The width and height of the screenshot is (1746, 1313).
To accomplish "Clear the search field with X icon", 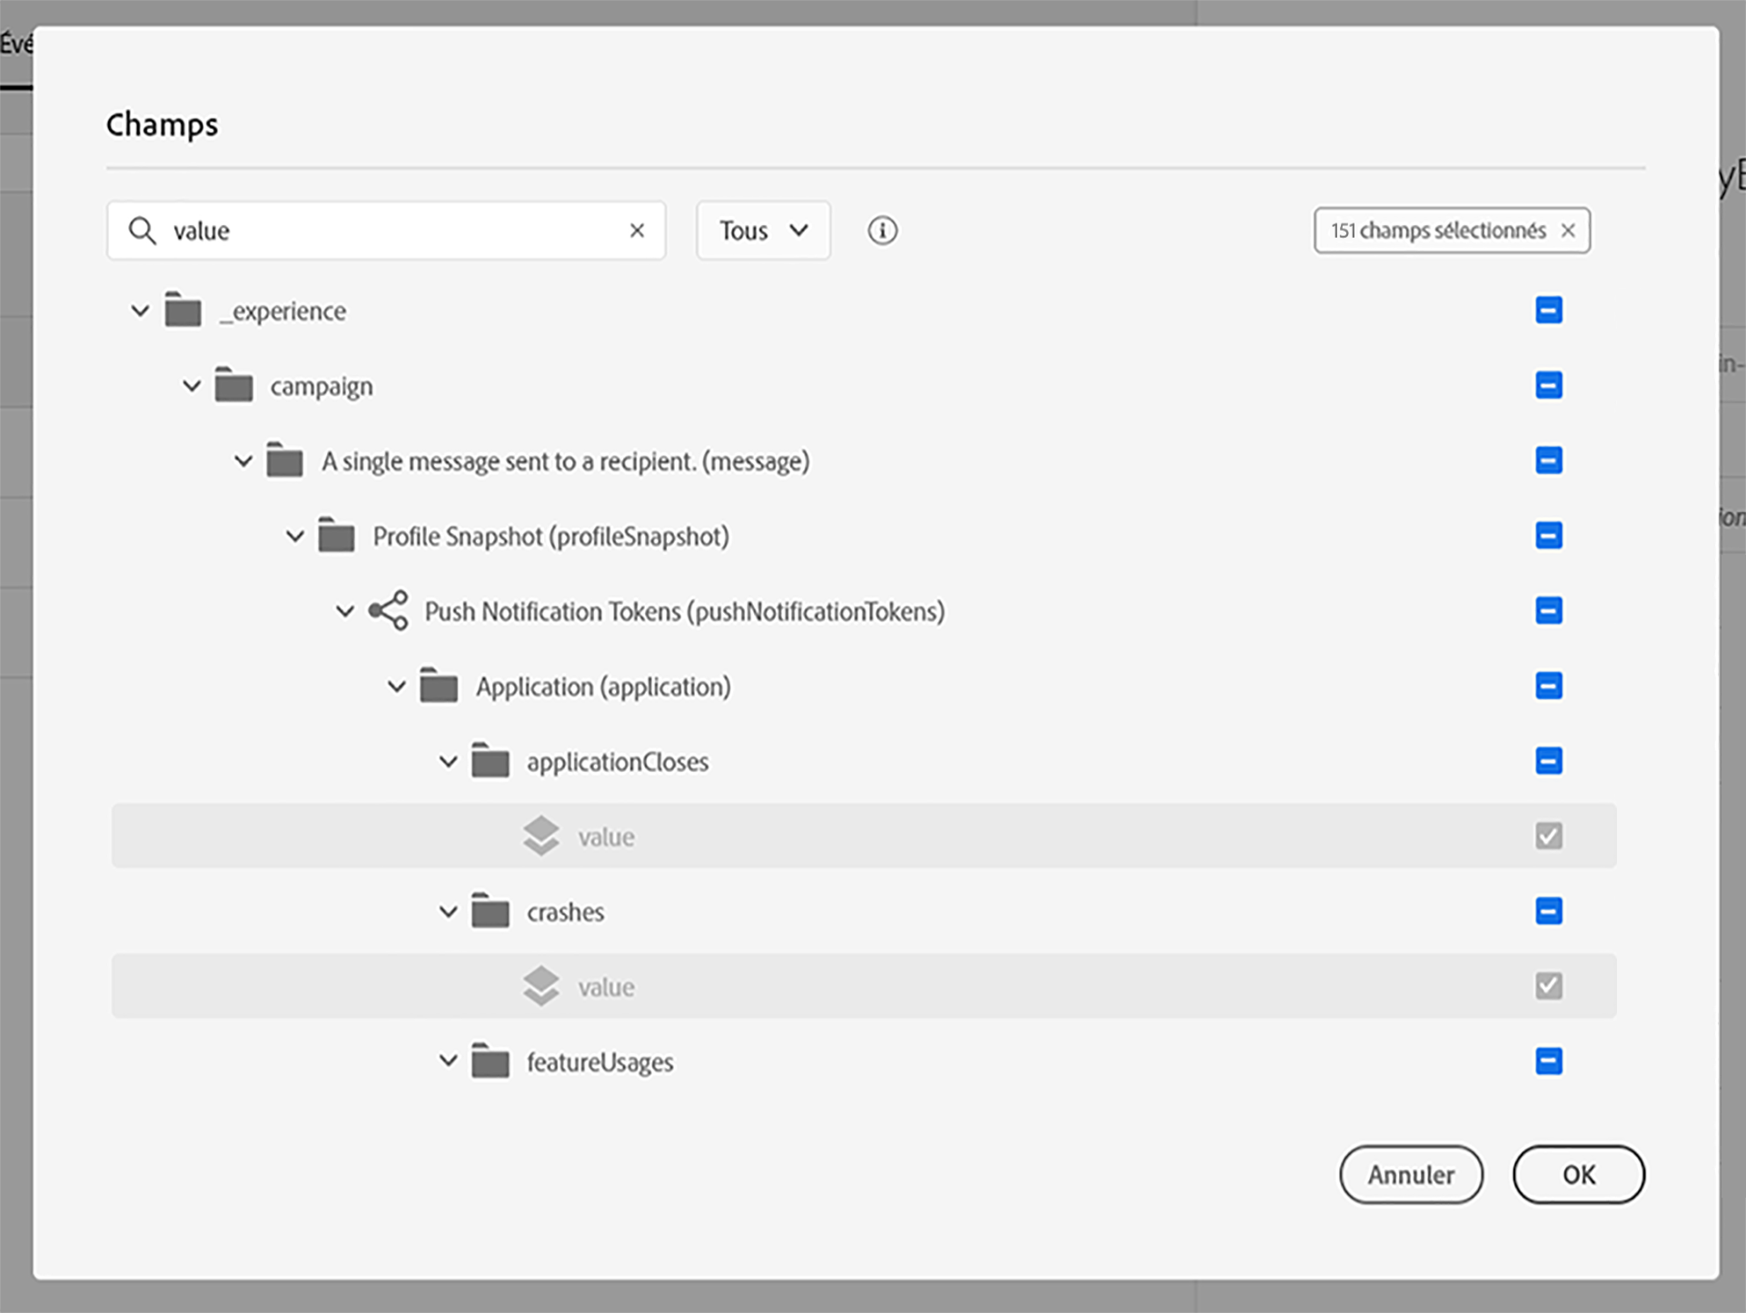I will point(637,231).
